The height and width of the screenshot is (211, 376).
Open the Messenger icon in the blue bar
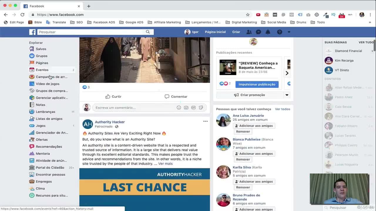pyautogui.click(x=258, y=32)
